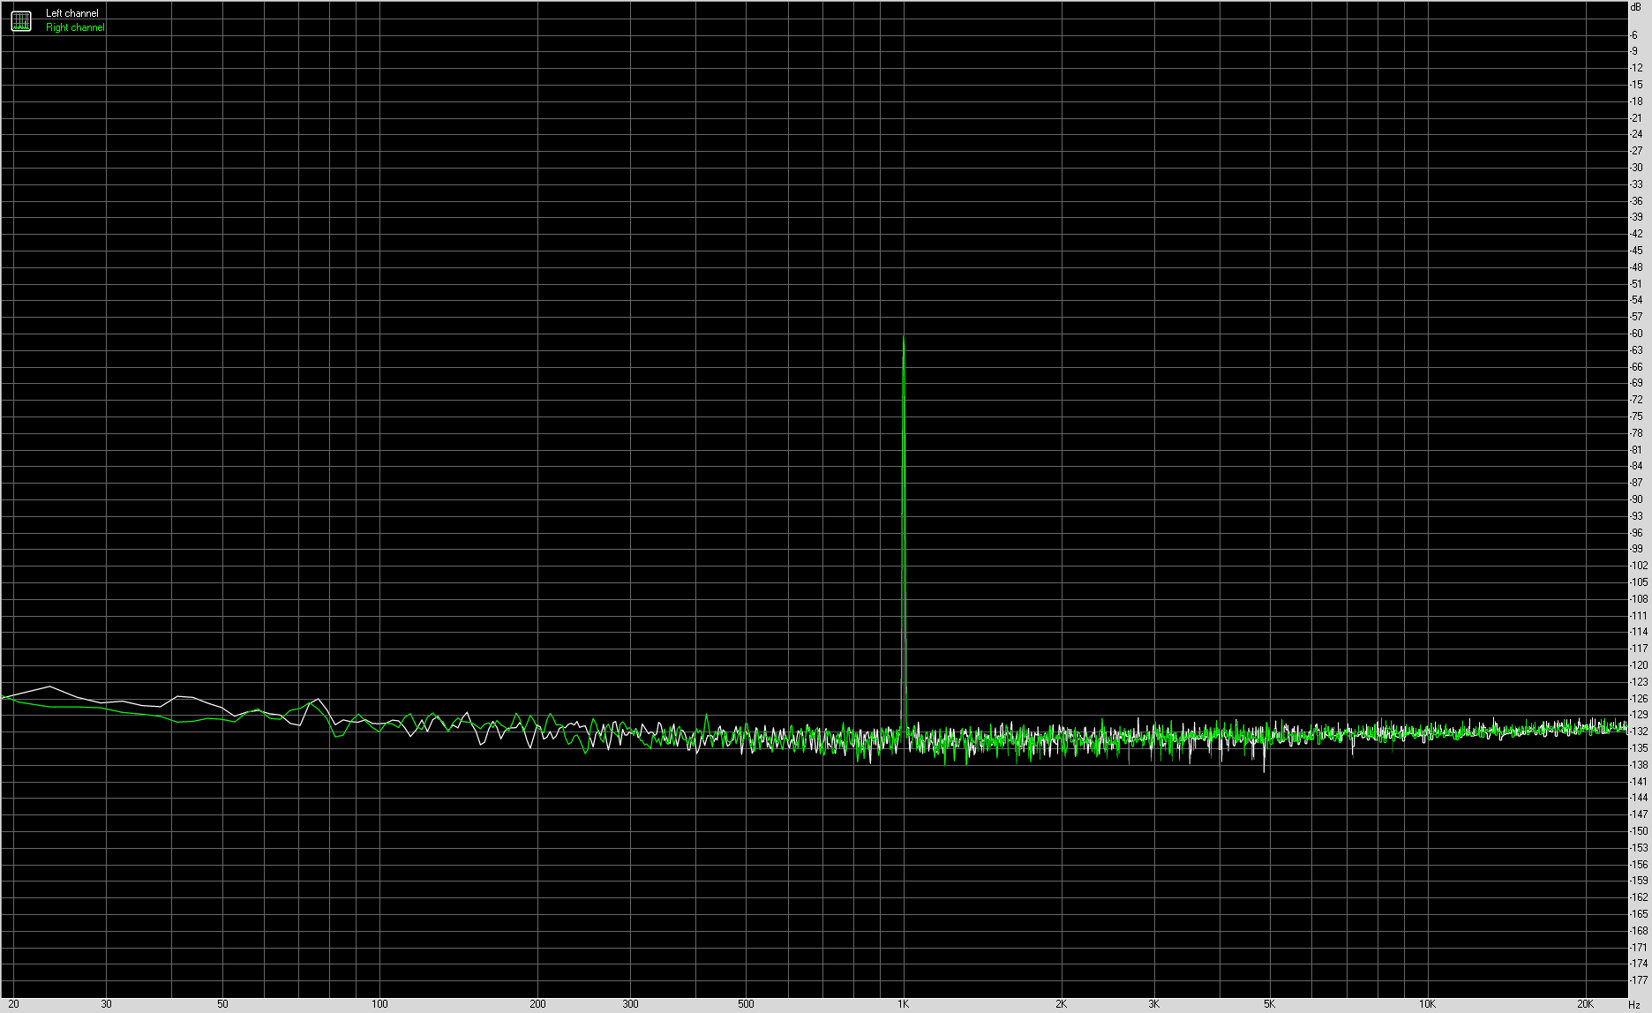Click the '200' frequency axis label
1652x1013 pixels.
tap(537, 1004)
